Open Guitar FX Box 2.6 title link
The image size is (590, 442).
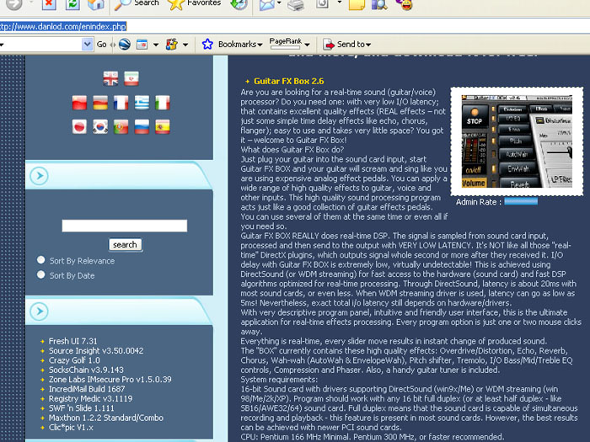[289, 81]
